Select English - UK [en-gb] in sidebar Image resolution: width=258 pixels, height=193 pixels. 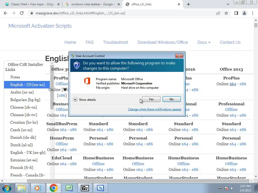28,153
